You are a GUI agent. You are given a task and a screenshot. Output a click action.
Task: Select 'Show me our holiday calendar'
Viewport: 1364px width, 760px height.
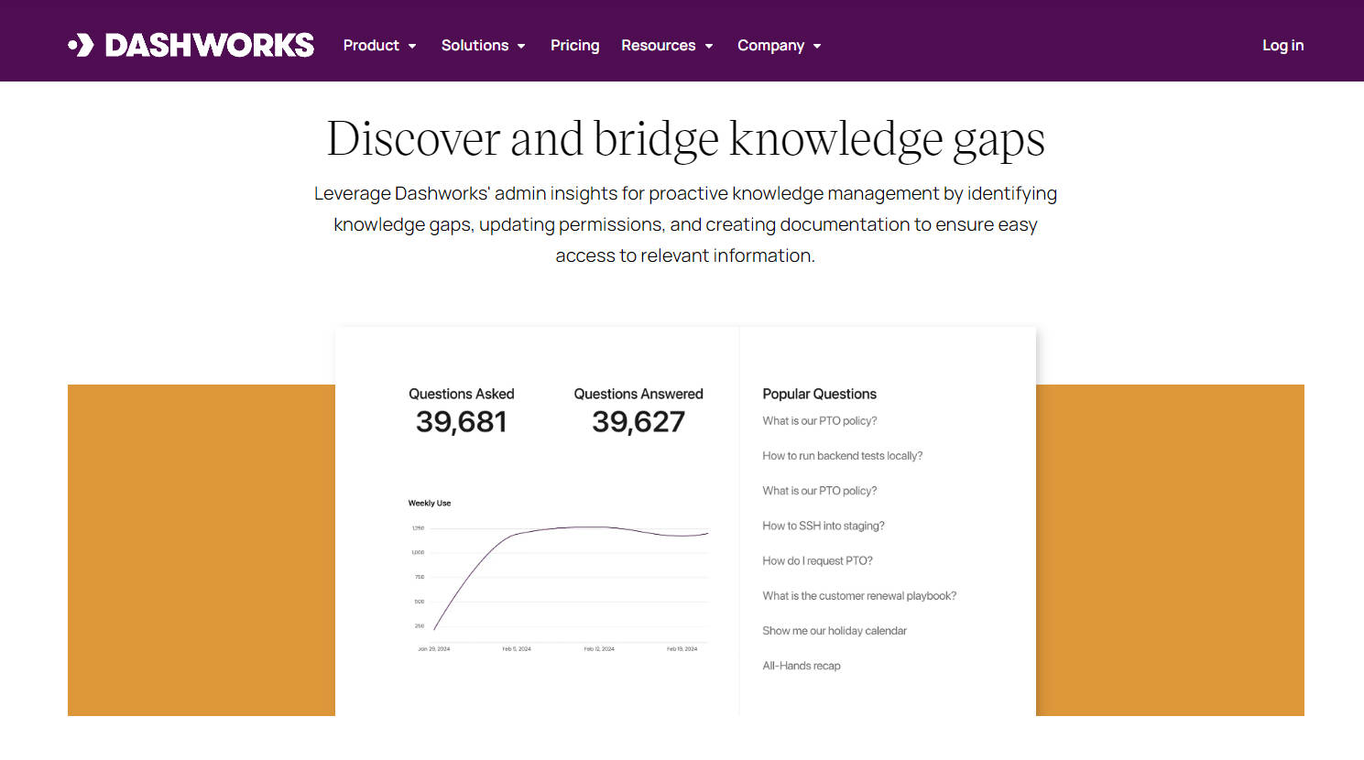[x=835, y=631]
